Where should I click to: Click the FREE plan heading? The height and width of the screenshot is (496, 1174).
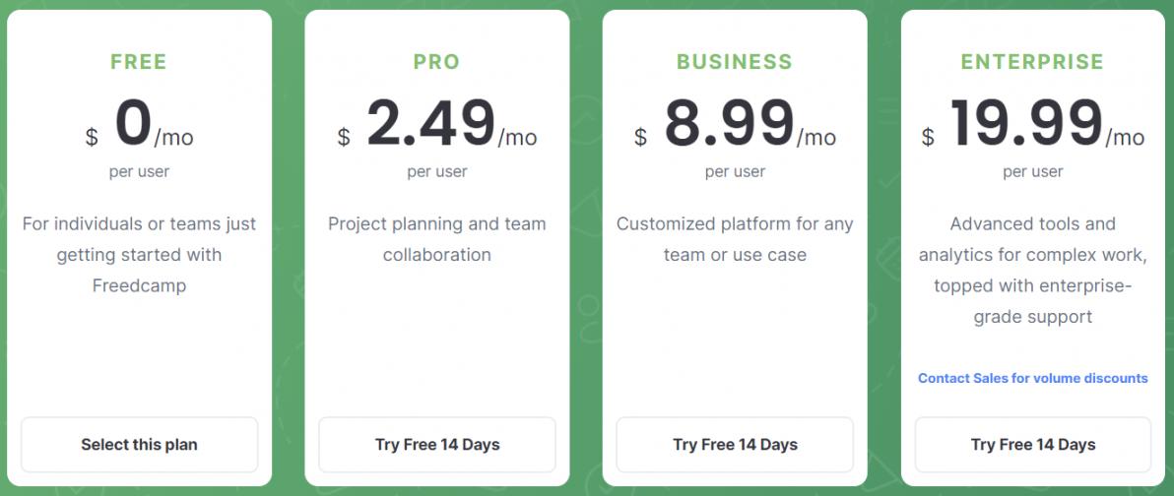(139, 62)
